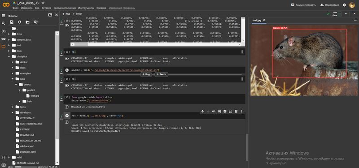Collapse the ultralytics folder

click(x=9, y=56)
